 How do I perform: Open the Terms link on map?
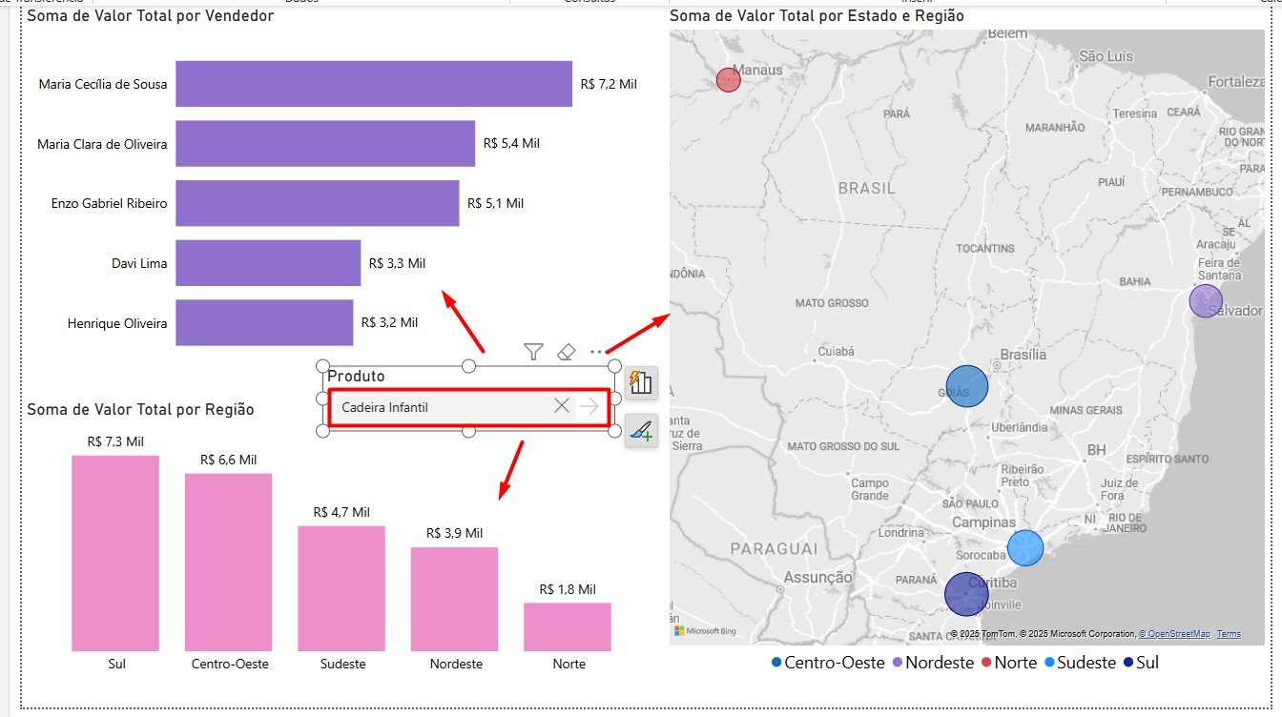1229,634
